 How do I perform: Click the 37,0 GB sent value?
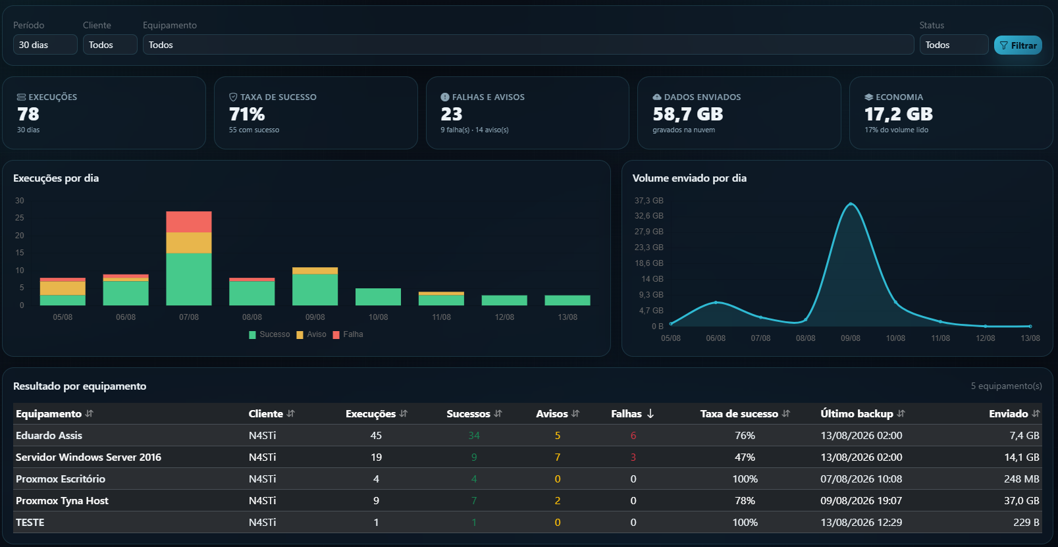coord(1022,500)
